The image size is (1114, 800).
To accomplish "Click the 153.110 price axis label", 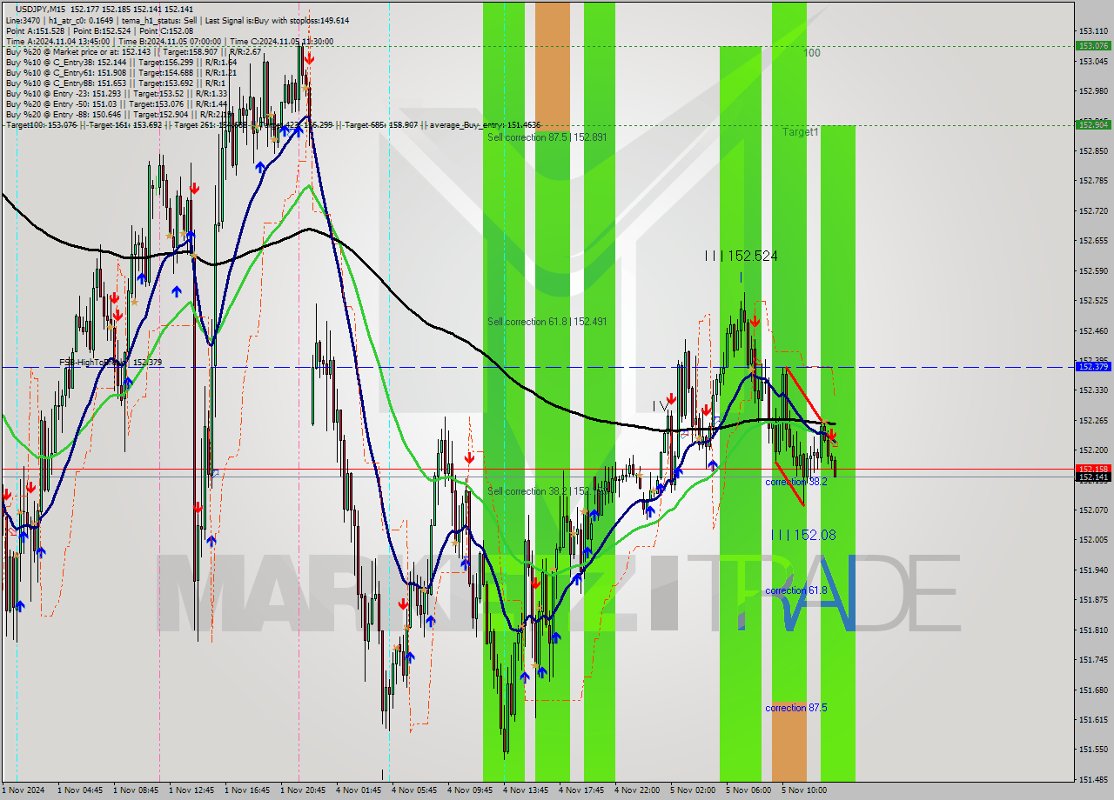I will tap(1093, 30).
